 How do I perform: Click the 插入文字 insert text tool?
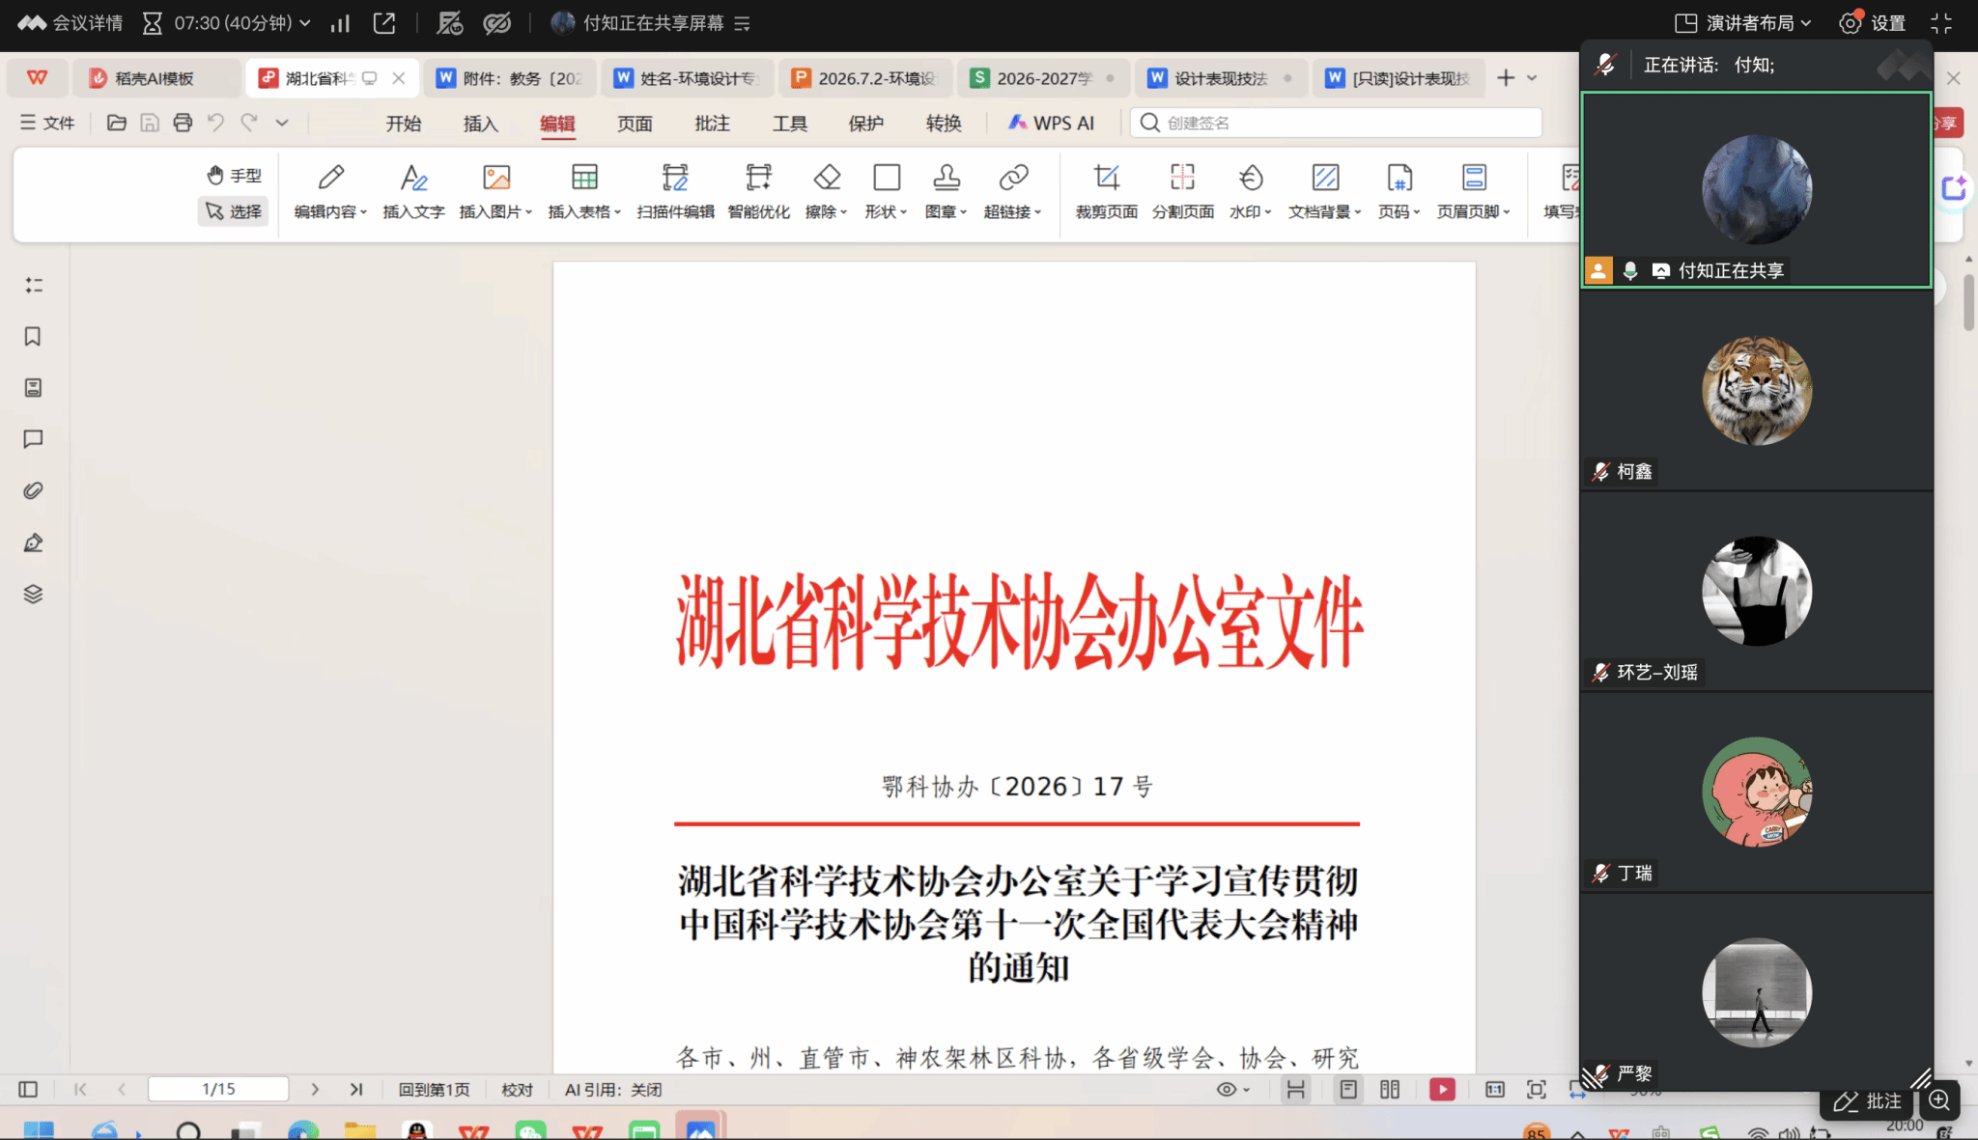point(413,191)
